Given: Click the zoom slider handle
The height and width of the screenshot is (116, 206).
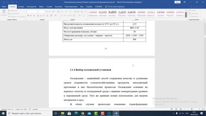Looking at the screenshot, I should 192,109.
